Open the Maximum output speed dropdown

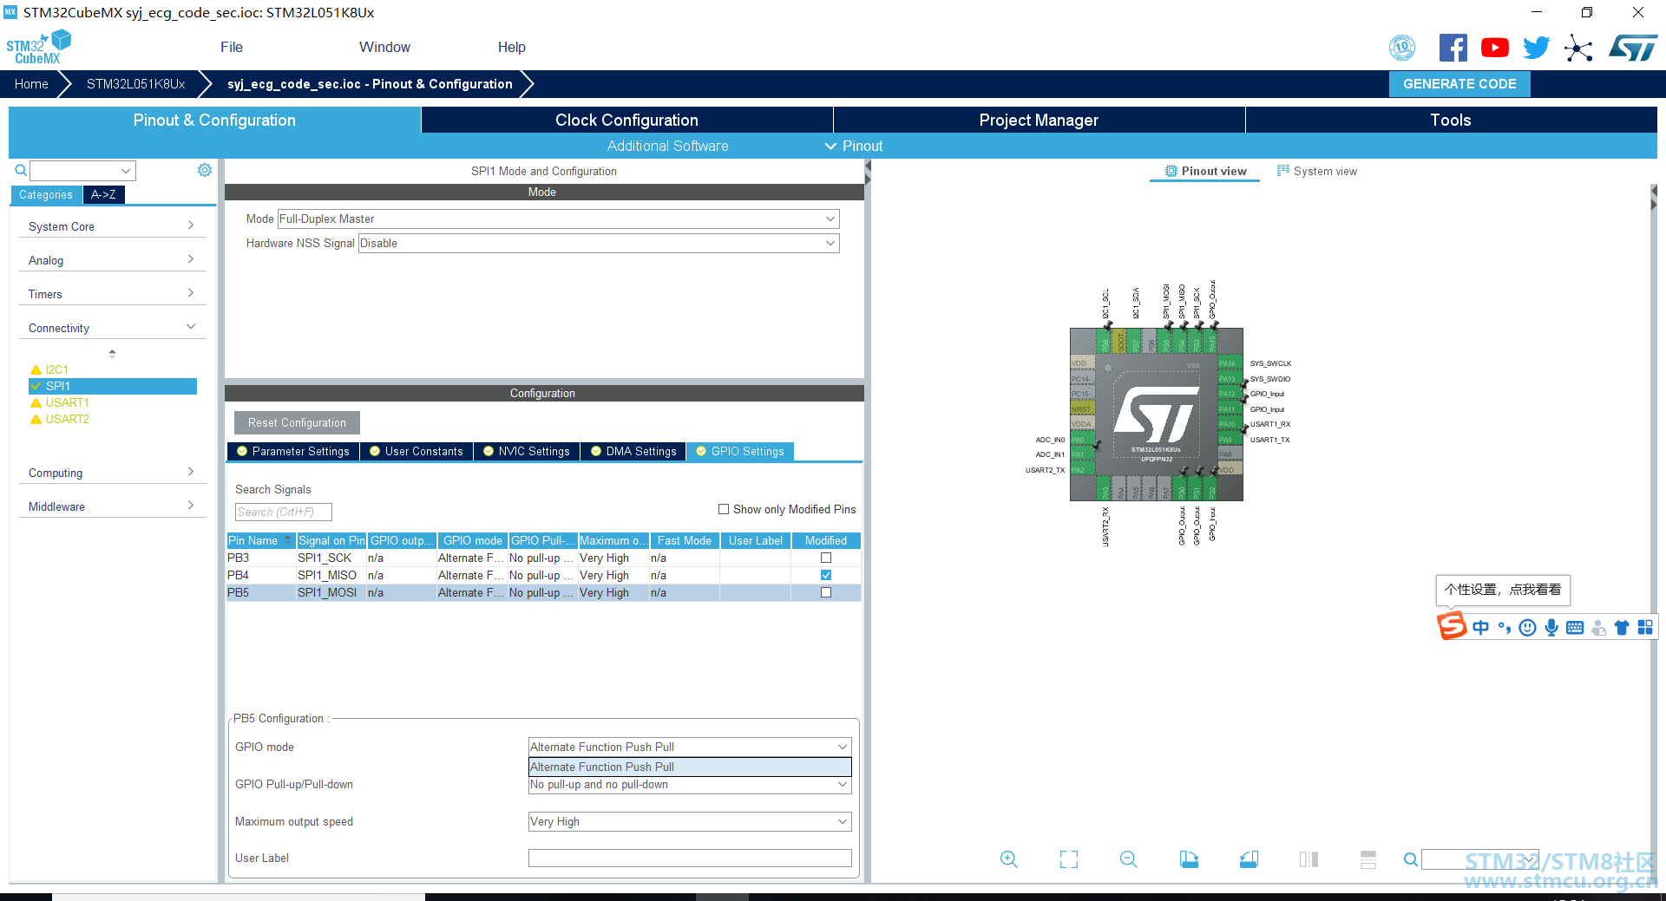click(x=690, y=821)
